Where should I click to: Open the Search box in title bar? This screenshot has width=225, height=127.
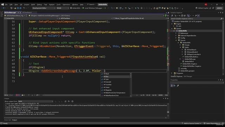91,5
